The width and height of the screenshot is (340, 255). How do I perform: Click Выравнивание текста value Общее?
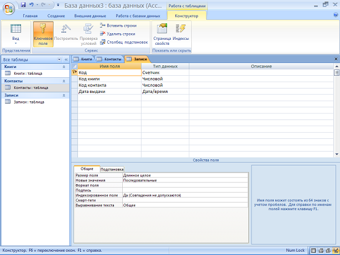(185, 205)
